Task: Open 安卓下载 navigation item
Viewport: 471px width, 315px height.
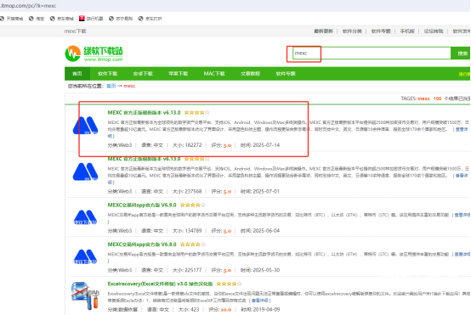Action: tap(143, 74)
